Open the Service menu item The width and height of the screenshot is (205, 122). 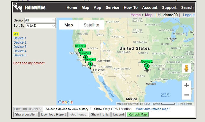coord(112,8)
